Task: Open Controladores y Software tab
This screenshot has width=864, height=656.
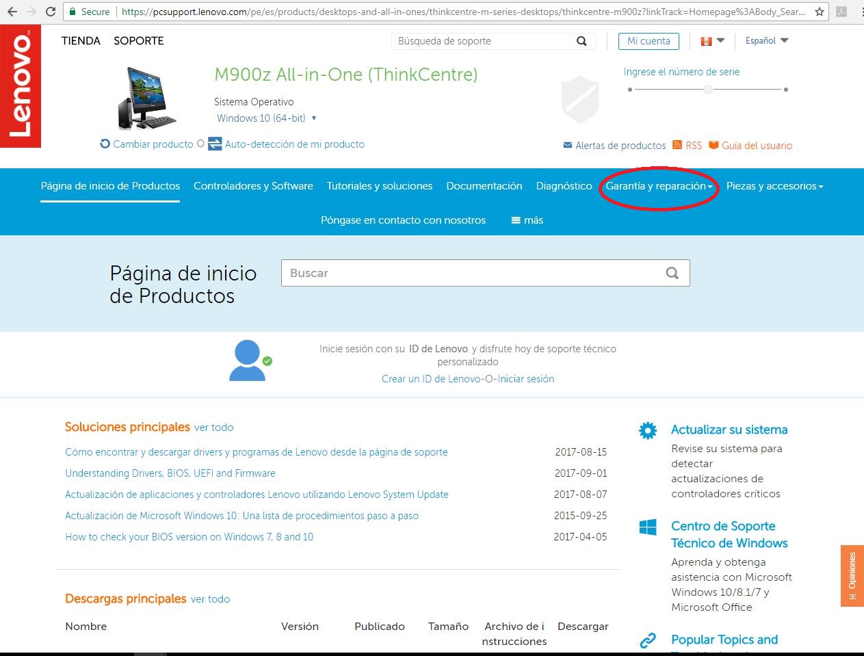Action: [x=253, y=186]
